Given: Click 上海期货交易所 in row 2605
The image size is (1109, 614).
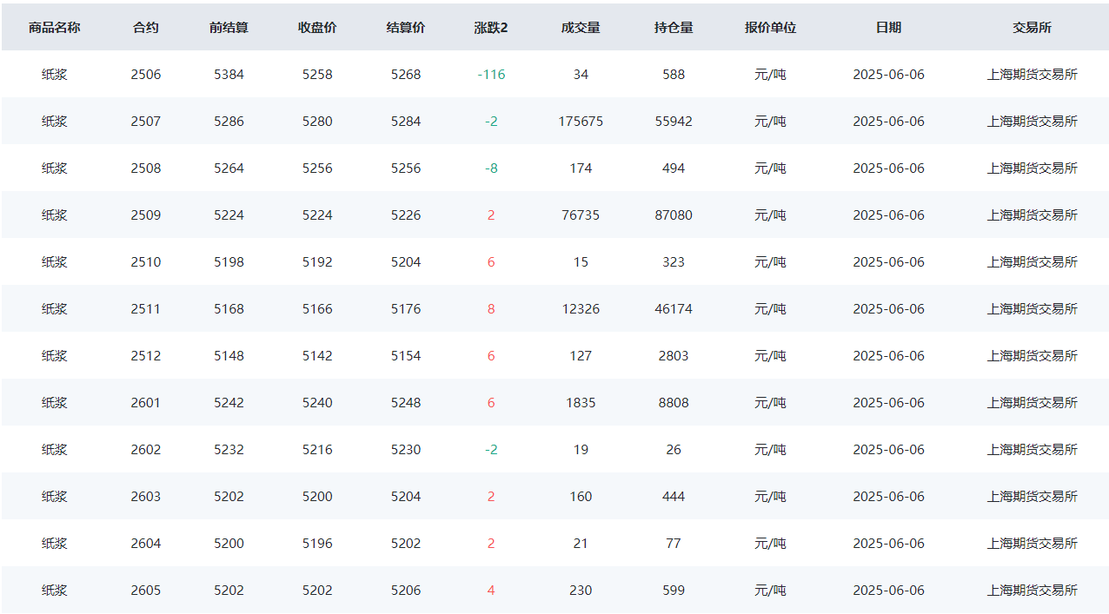Looking at the screenshot, I should pos(1032,591).
